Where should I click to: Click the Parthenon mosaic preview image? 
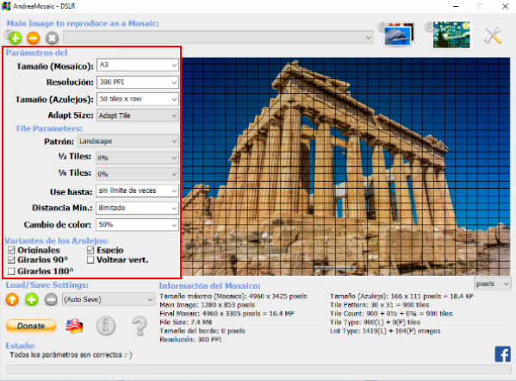[x=345, y=166]
